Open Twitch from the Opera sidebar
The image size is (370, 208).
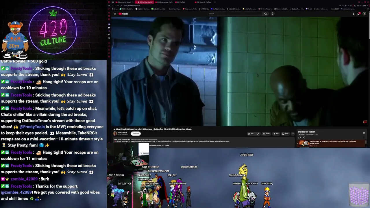click(109, 24)
